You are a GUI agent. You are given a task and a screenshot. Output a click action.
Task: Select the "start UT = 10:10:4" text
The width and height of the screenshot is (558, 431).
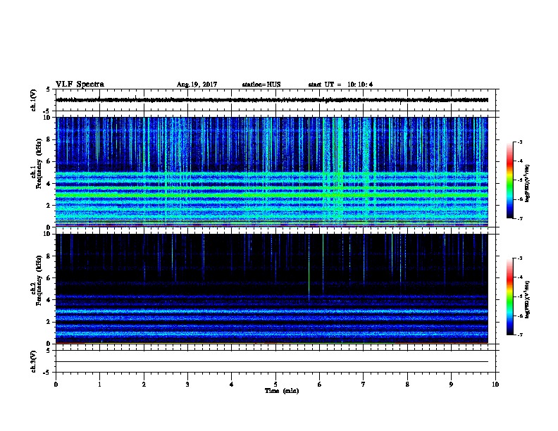[340, 85]
